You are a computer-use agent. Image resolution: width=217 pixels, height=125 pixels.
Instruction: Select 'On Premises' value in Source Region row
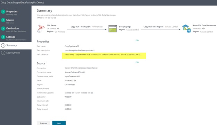click(70, 84)
